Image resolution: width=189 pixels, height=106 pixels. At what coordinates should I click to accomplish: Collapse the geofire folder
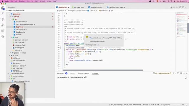[x=10, y=16]
